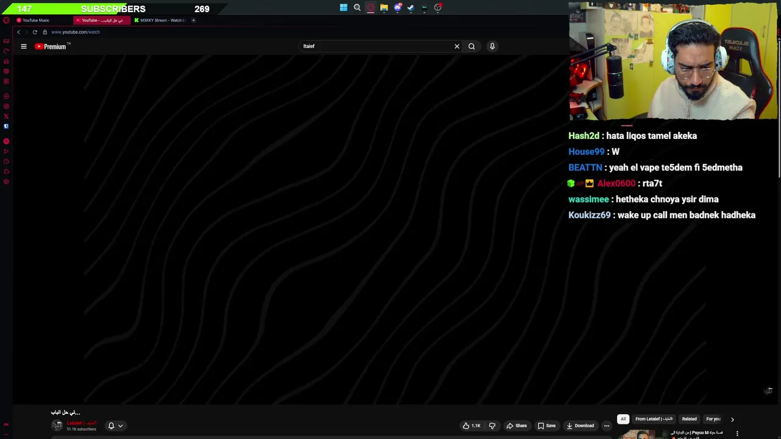Show more filter chips with right arrow
The image size is (781, 439).
(732, 419)
